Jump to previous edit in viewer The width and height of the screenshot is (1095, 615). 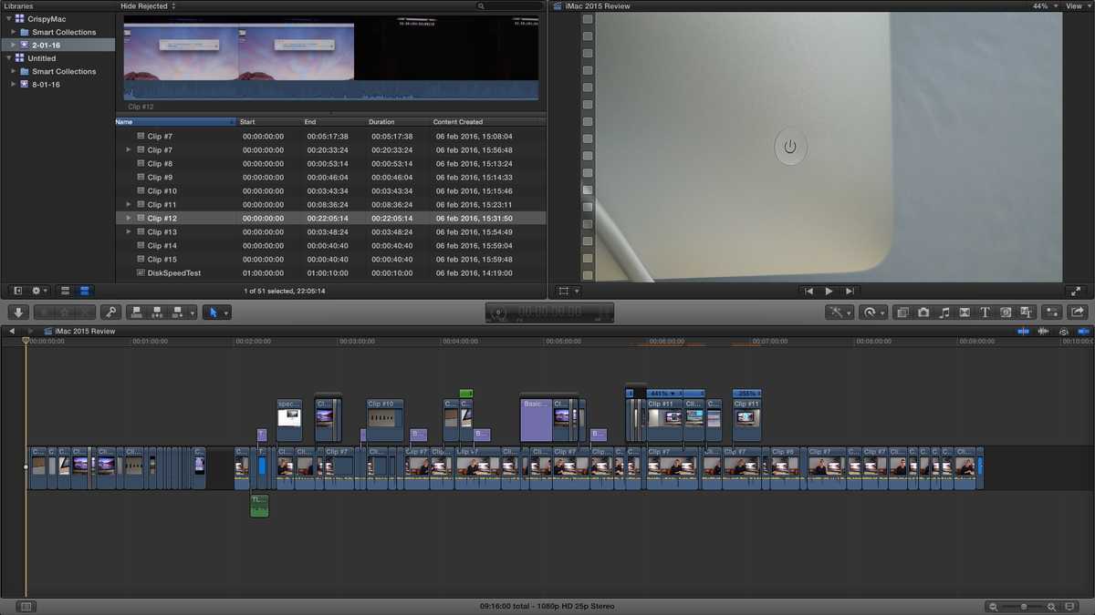pos(808,291)
